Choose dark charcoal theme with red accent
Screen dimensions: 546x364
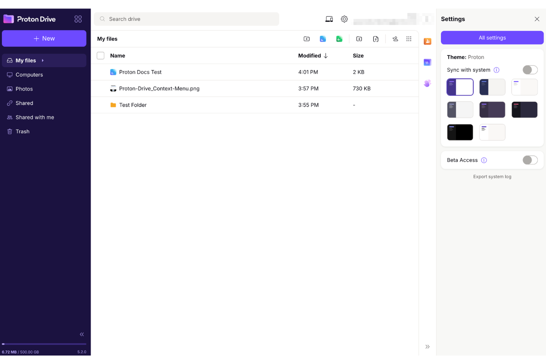(524, 110)
